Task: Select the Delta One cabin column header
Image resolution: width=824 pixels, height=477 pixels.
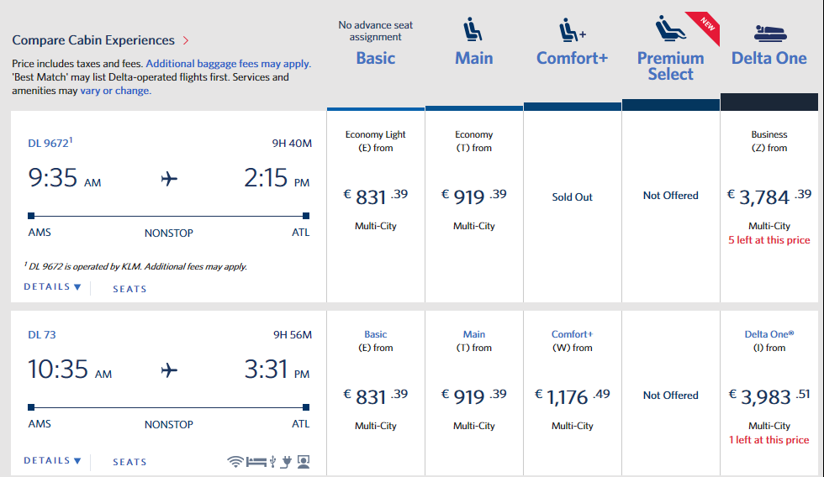Action: coord(769,58)
